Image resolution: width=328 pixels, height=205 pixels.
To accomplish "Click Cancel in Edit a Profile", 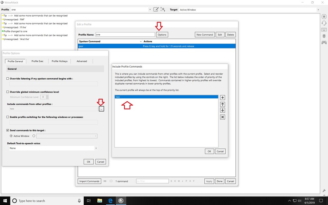I will pyautogui.click(x=231, y=181).
